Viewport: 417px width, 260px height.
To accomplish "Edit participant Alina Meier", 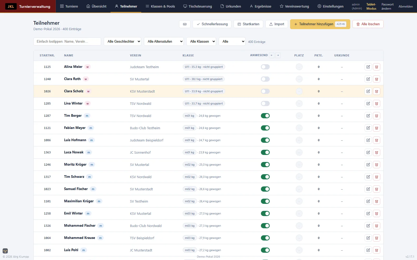I will [368, 67].
